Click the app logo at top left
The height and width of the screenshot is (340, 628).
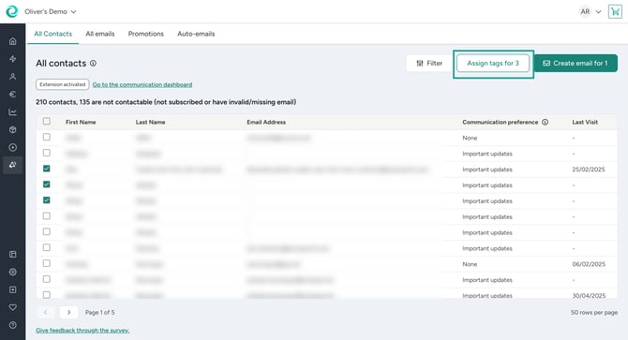point(12,11)
